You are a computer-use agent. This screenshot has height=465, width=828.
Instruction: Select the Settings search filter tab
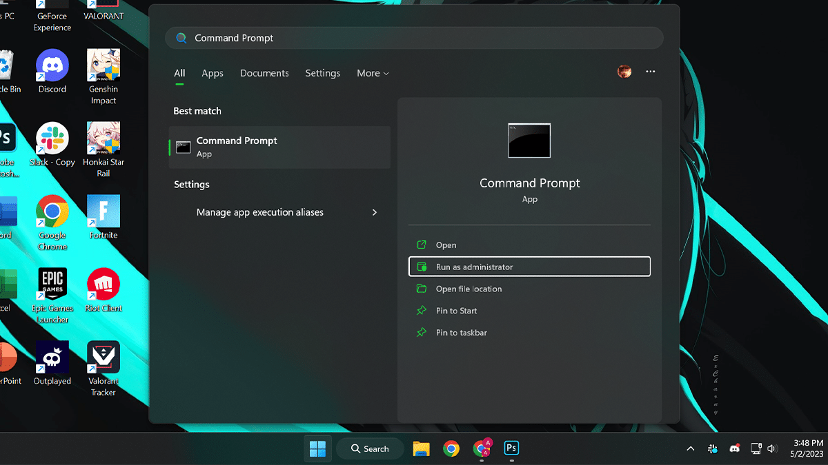click(x=323, y=74)
